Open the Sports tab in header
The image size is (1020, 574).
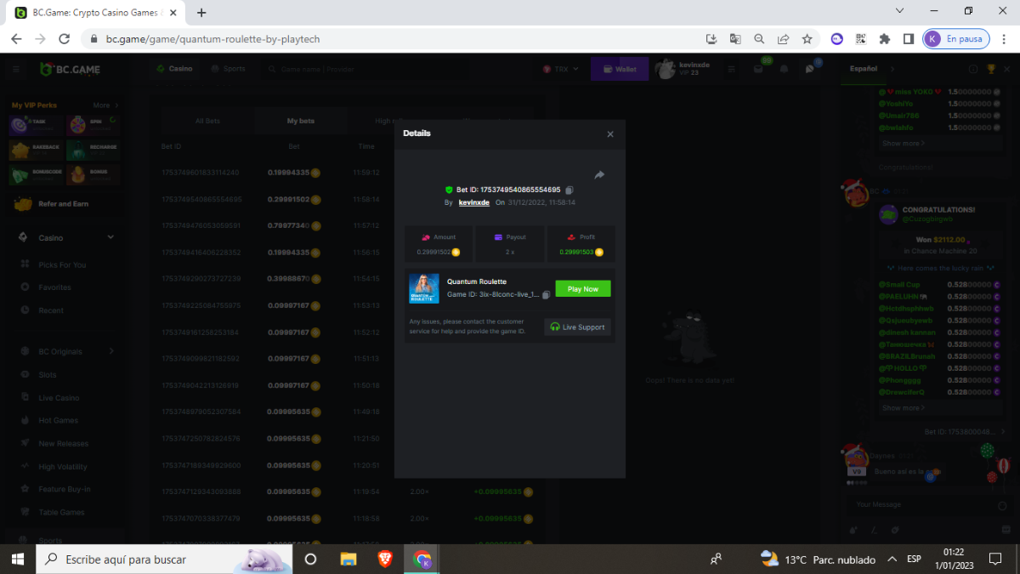(228, 69)
